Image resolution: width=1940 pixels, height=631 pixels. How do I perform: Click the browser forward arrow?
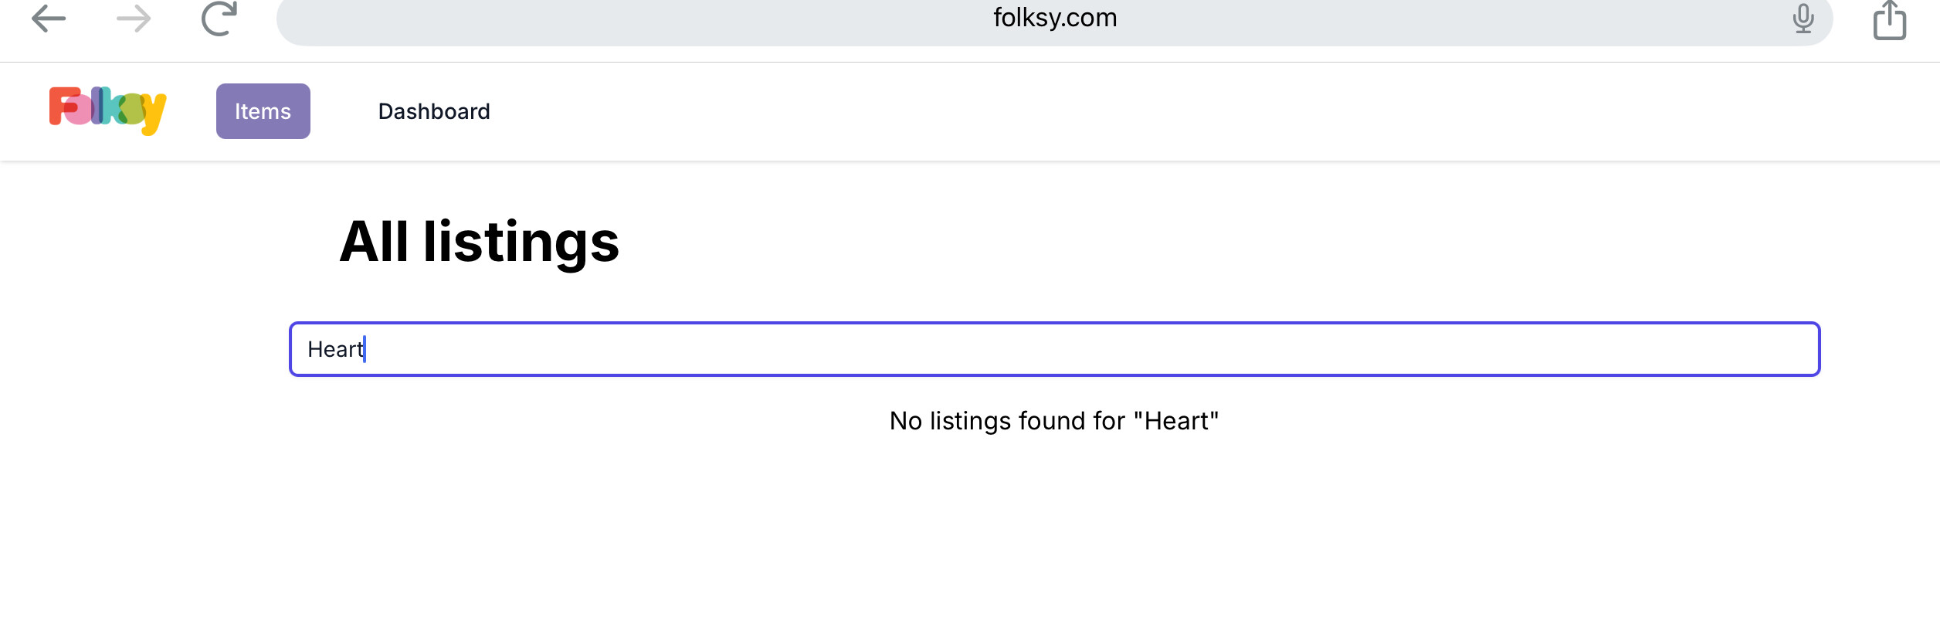coord(134,19)
